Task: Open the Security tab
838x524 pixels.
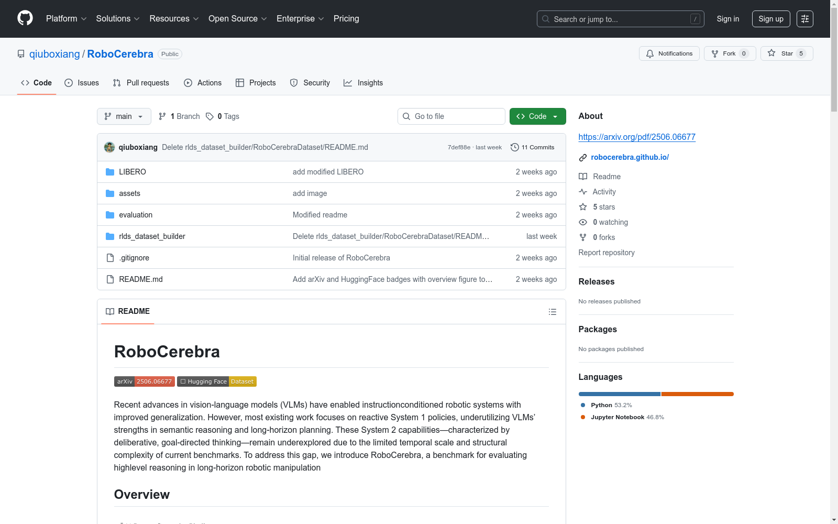Action: pos(310,83)
